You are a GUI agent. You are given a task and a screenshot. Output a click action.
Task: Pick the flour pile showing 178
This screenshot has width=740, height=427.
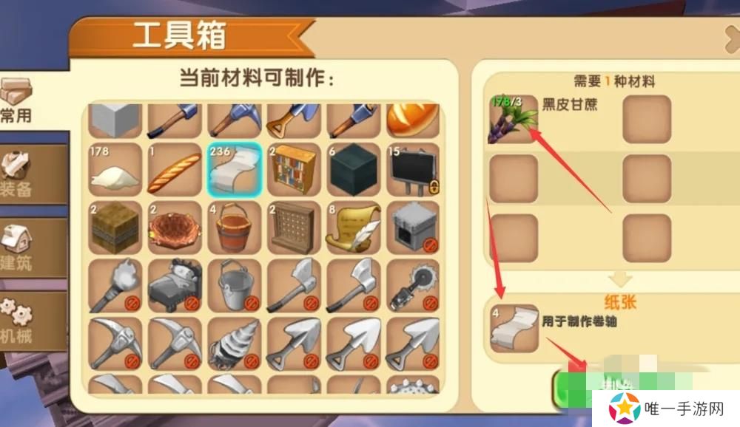115,170
